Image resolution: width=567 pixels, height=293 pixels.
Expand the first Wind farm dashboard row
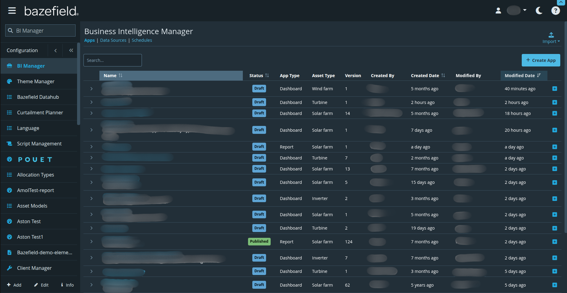[x=91, y=89]
